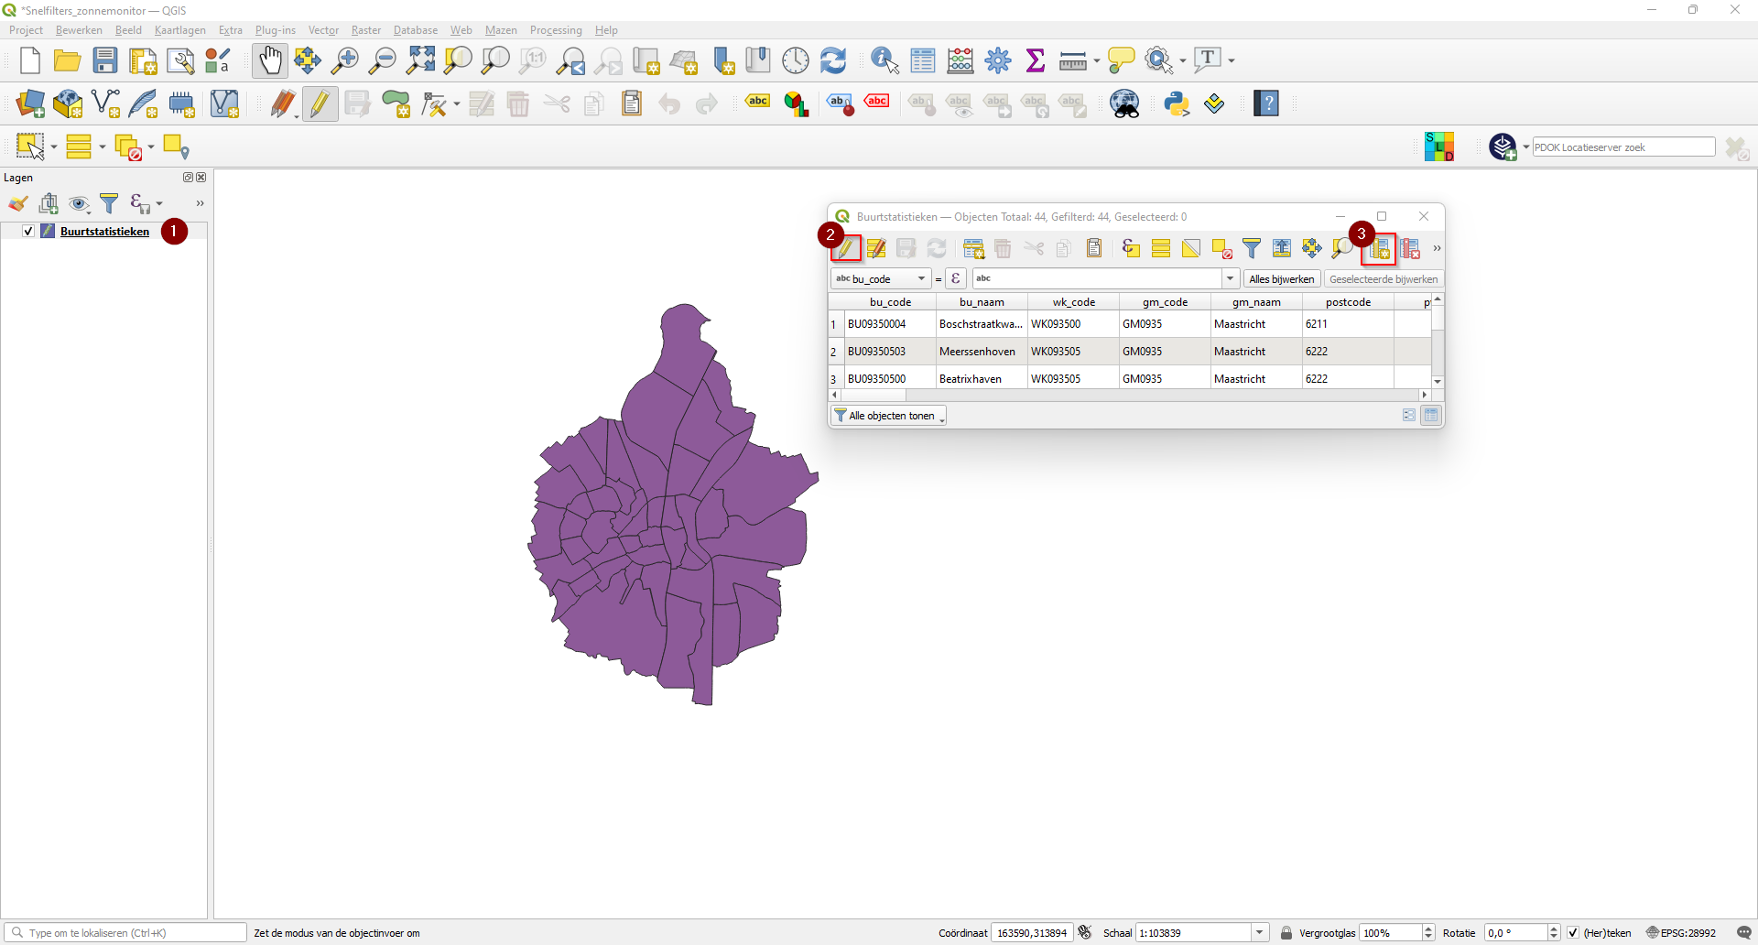Click the PDOK Locatieserver search field
The image size is (1758, 945).
(x=1623, y=147)
